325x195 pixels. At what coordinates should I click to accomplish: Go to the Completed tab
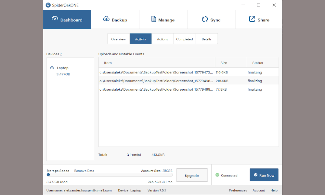pyautogui.click(x=185, y=39)
